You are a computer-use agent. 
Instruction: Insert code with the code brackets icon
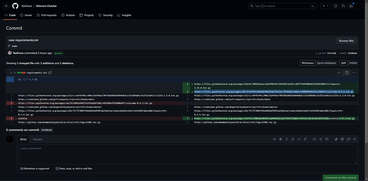[299, 139]
